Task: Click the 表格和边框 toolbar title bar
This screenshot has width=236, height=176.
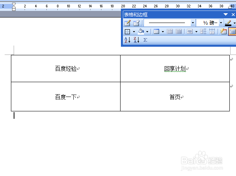Action: click(x=173, y=14)
